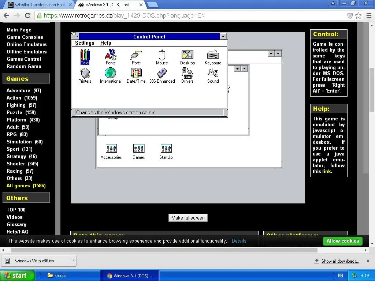Viewport: 375px width, 281px height.
Task: Click Main group window minimize arrow
Action: pyautogui.click(x=237, y=68)
